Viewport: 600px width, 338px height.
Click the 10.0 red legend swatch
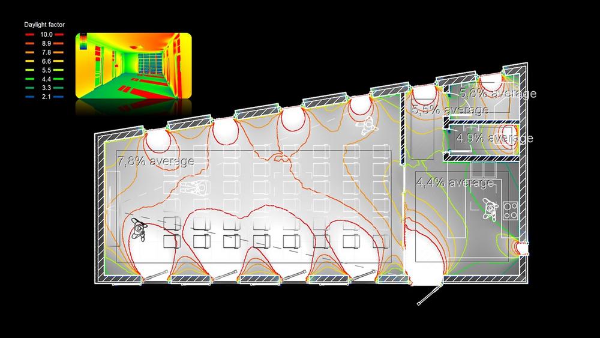[29, 35]
